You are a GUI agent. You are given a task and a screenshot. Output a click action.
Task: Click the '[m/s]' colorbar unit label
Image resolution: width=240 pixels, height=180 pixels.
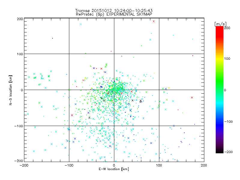220,24
